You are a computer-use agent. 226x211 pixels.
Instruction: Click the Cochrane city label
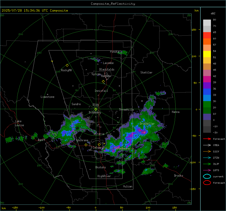coord(82,140)
